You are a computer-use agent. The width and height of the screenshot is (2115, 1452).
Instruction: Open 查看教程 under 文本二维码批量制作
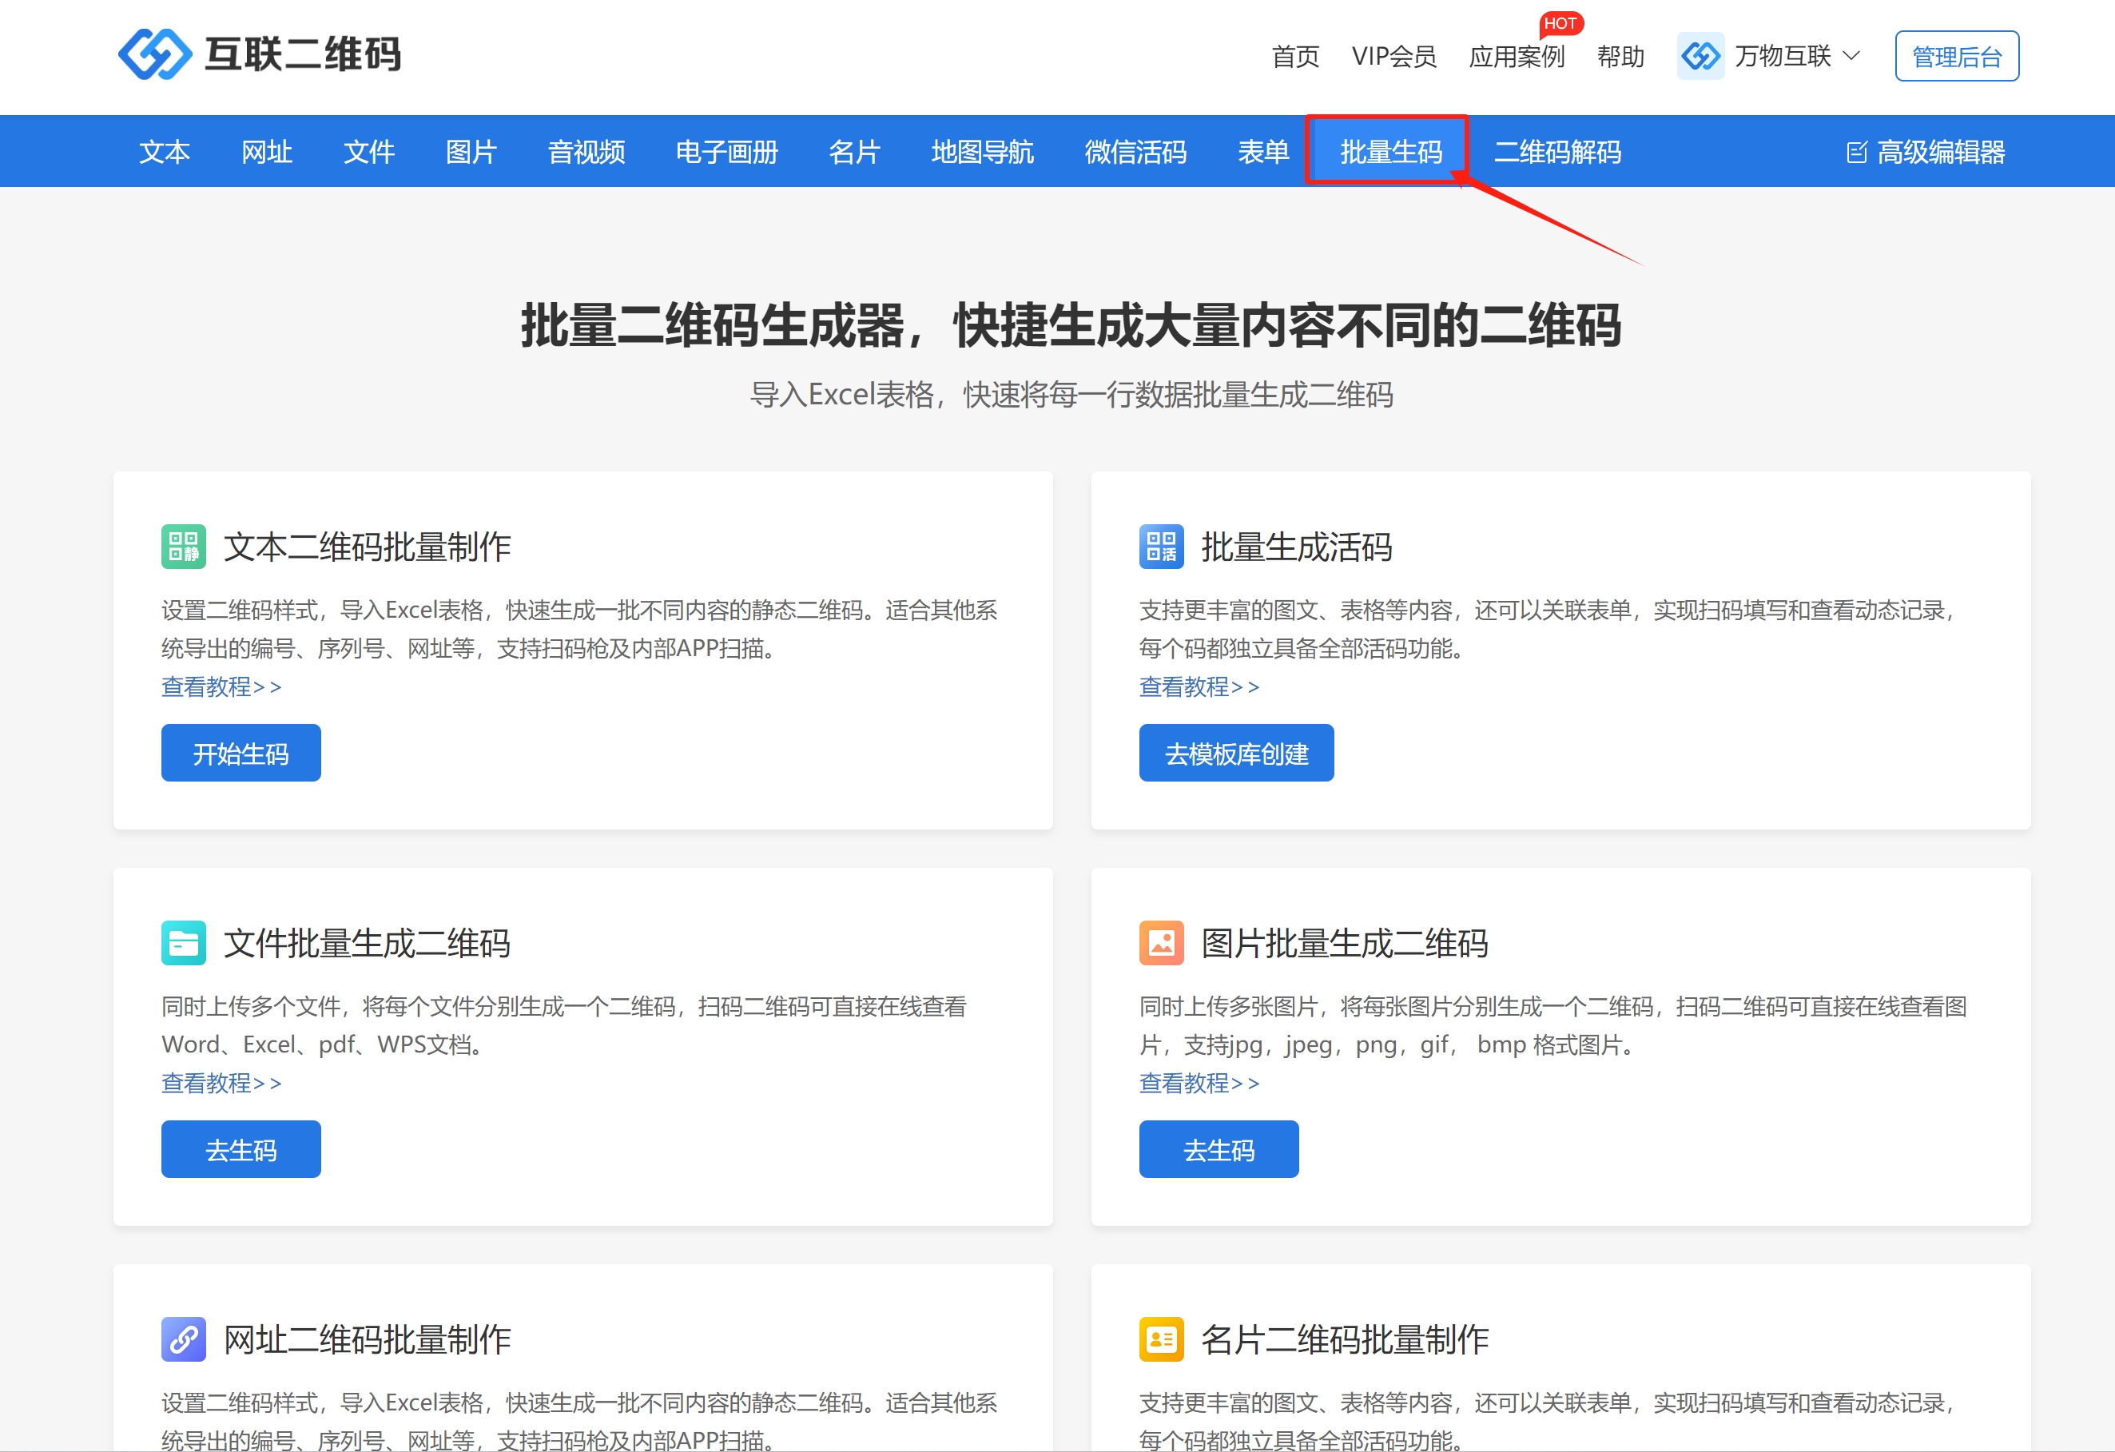click(x=221, y=686)
